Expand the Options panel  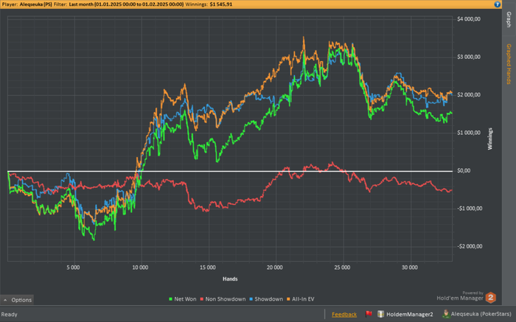click(17, 300)
